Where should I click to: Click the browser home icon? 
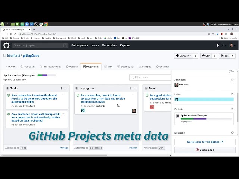15,34
